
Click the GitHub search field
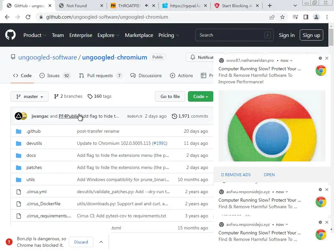click(234, 35)
